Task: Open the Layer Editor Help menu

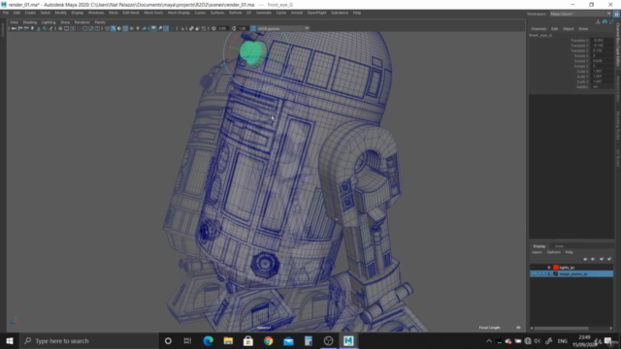Action: coord(569,252)
